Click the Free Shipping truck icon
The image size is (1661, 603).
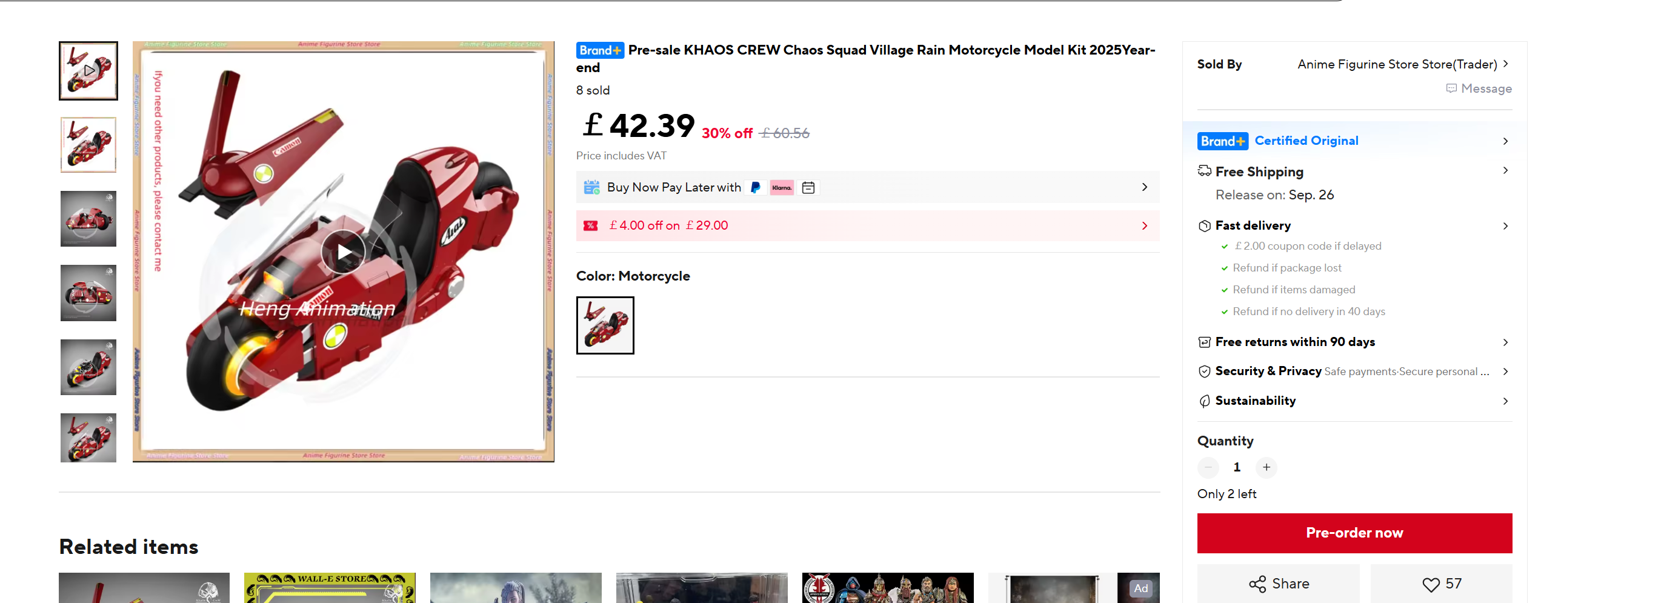pos(1204,172)
